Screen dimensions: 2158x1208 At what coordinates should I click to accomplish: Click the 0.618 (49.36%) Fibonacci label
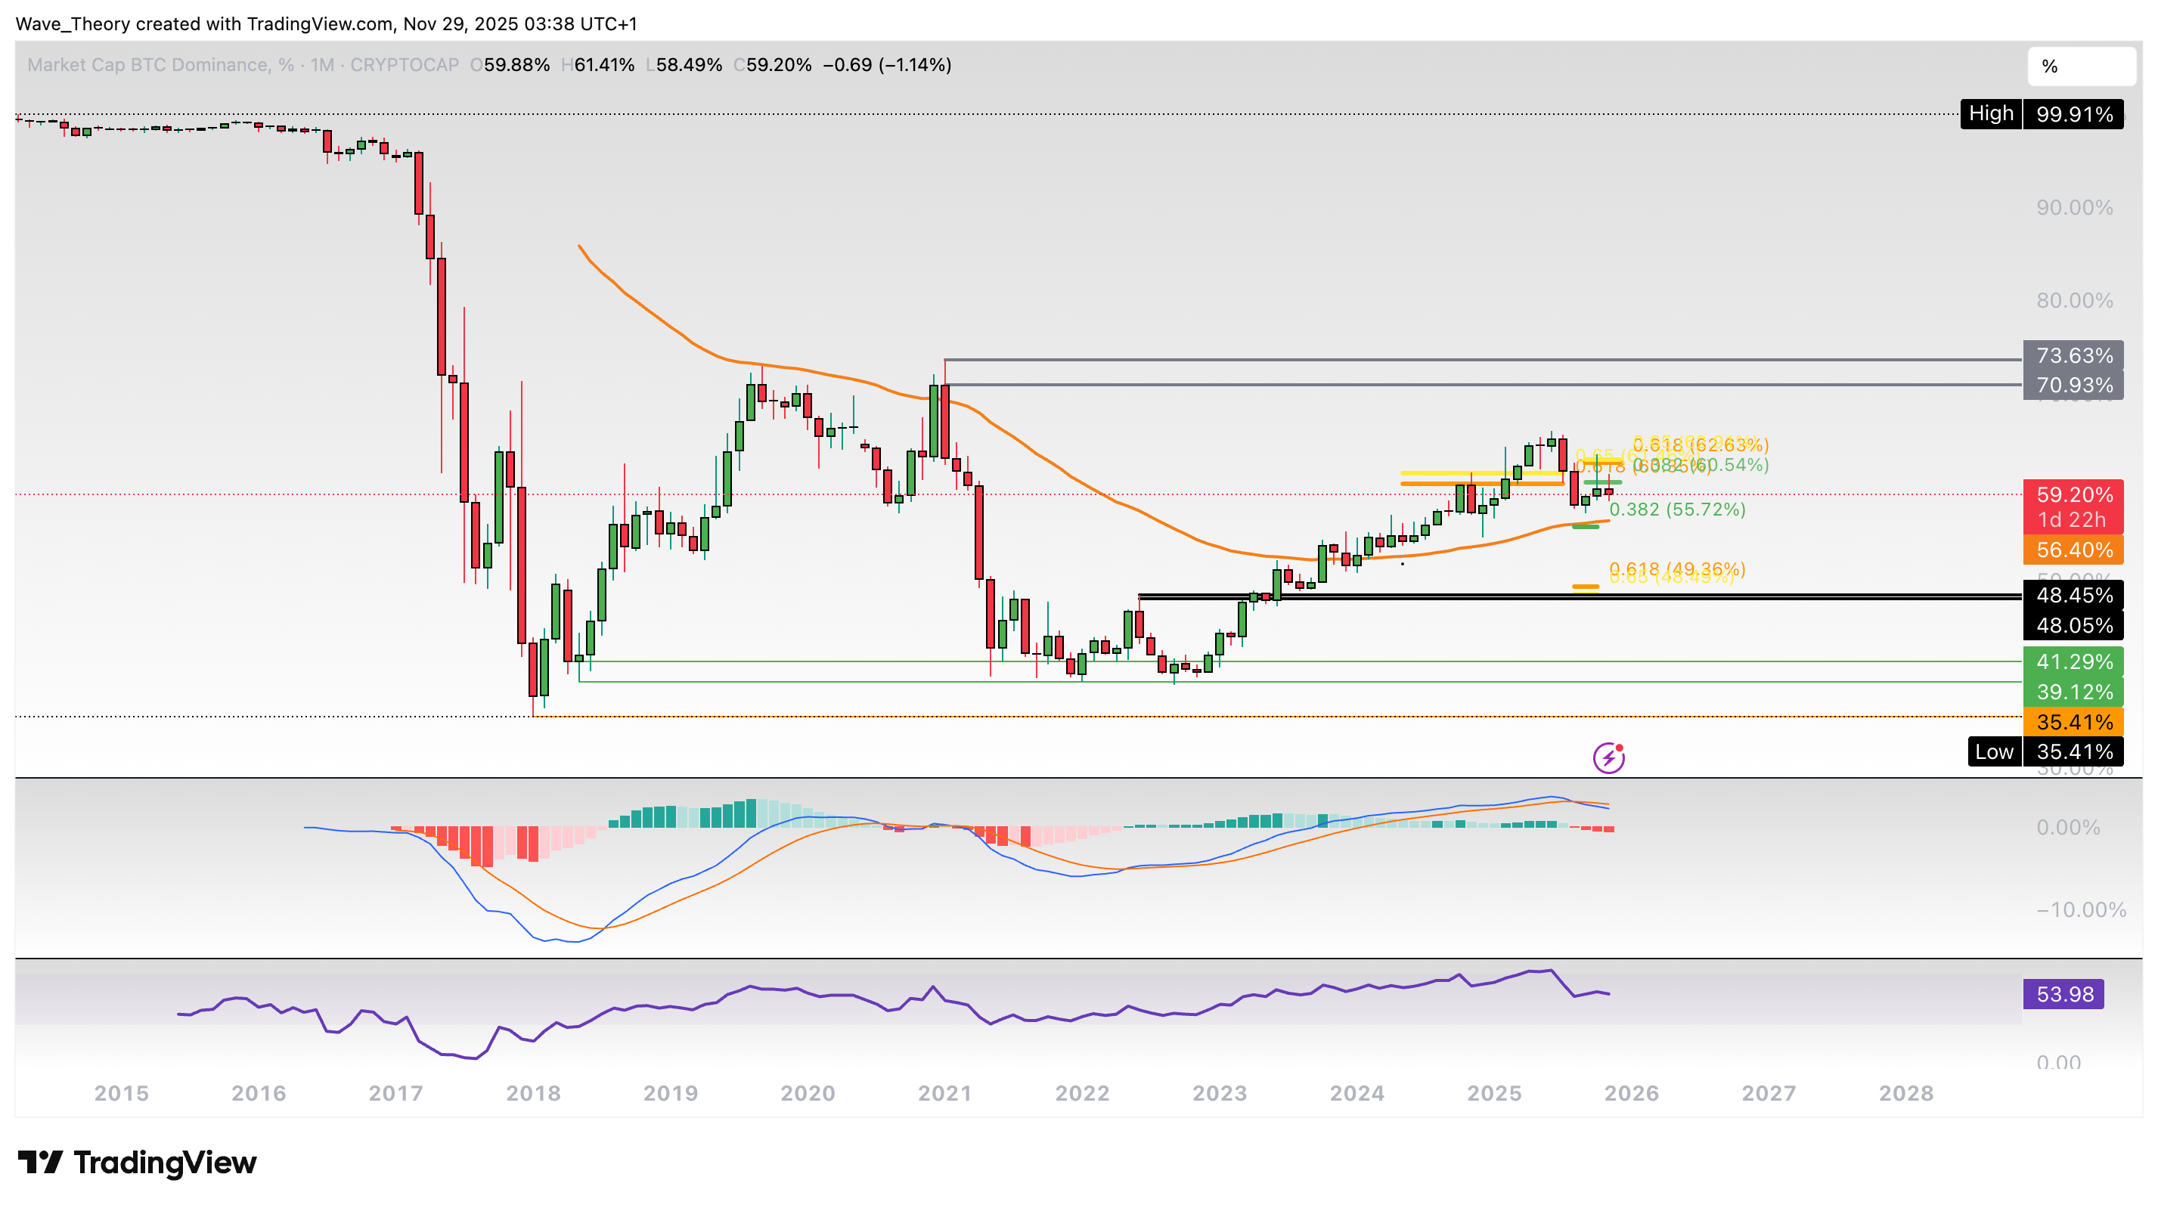(1677, 568)
